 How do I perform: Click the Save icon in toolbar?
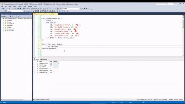[18, 9]
